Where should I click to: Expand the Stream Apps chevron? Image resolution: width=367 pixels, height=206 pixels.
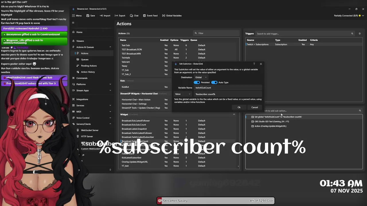[x=110, y=90]
